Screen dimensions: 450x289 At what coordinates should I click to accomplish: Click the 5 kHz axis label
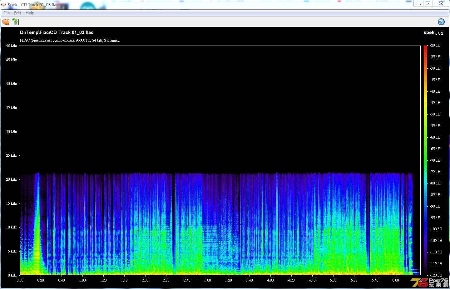click(12, 251)
